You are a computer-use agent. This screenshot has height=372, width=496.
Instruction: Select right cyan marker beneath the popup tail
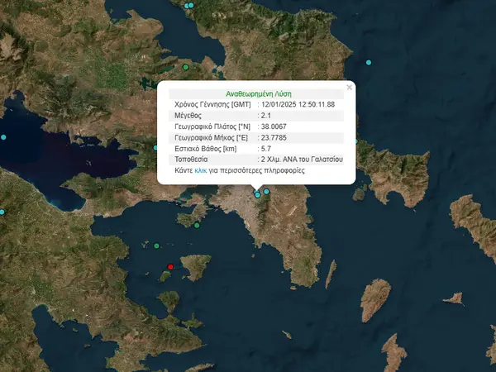[x=266, y=192]
